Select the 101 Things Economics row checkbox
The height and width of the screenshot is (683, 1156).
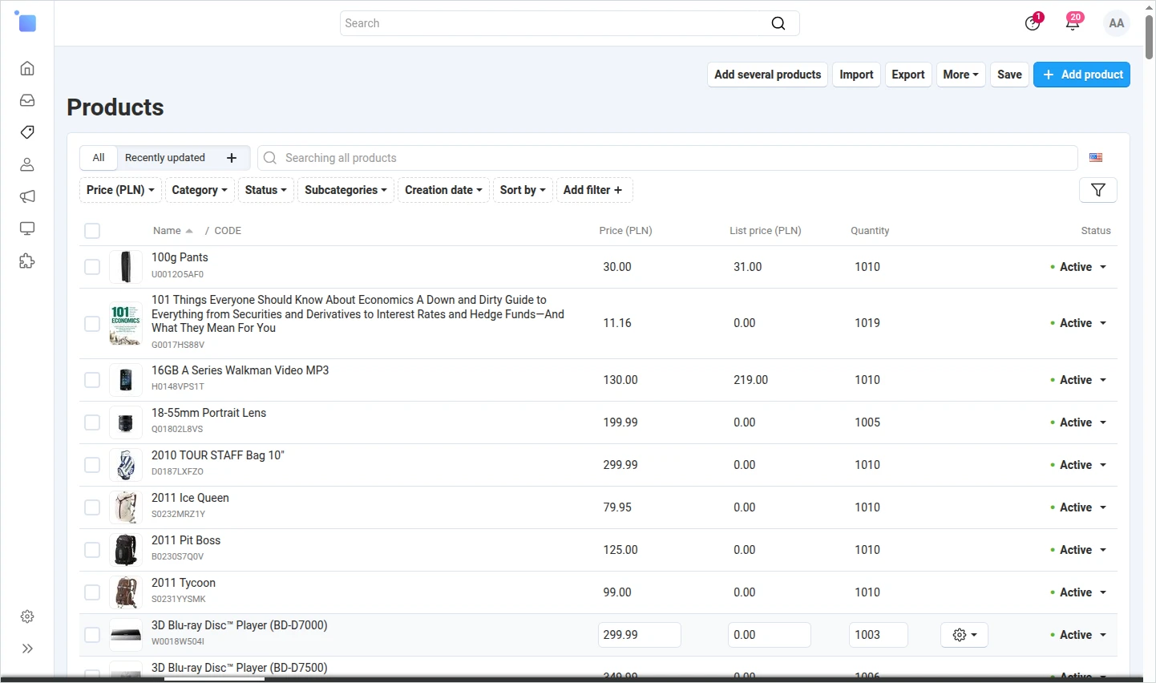[x=92, y=324]
